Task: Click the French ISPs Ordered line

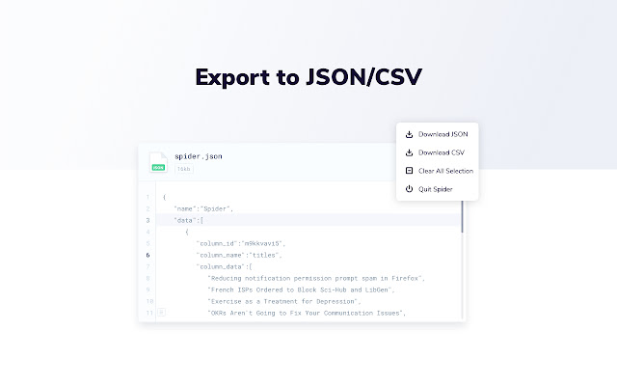Action: point(301,289)
